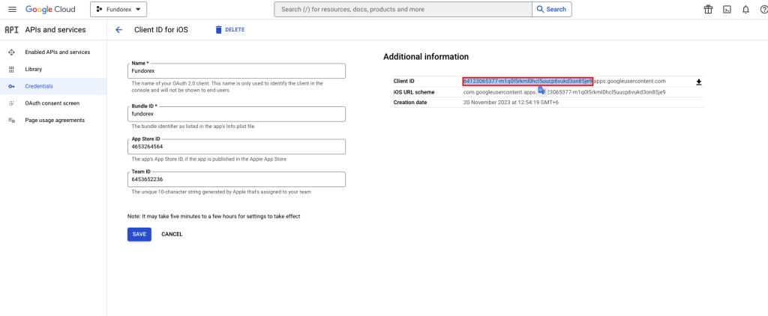Click the API logo icon in sidebar
Image resolution: width=768 pixels, height=316 pixels.
click(11, 30)
